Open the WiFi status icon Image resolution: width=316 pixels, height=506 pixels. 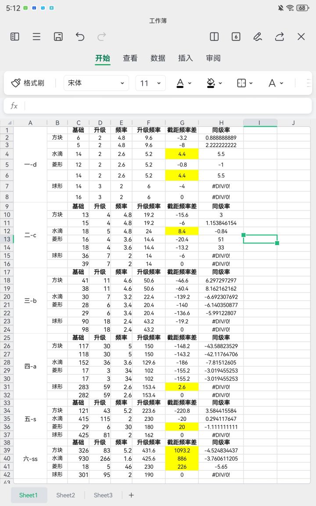290,8
